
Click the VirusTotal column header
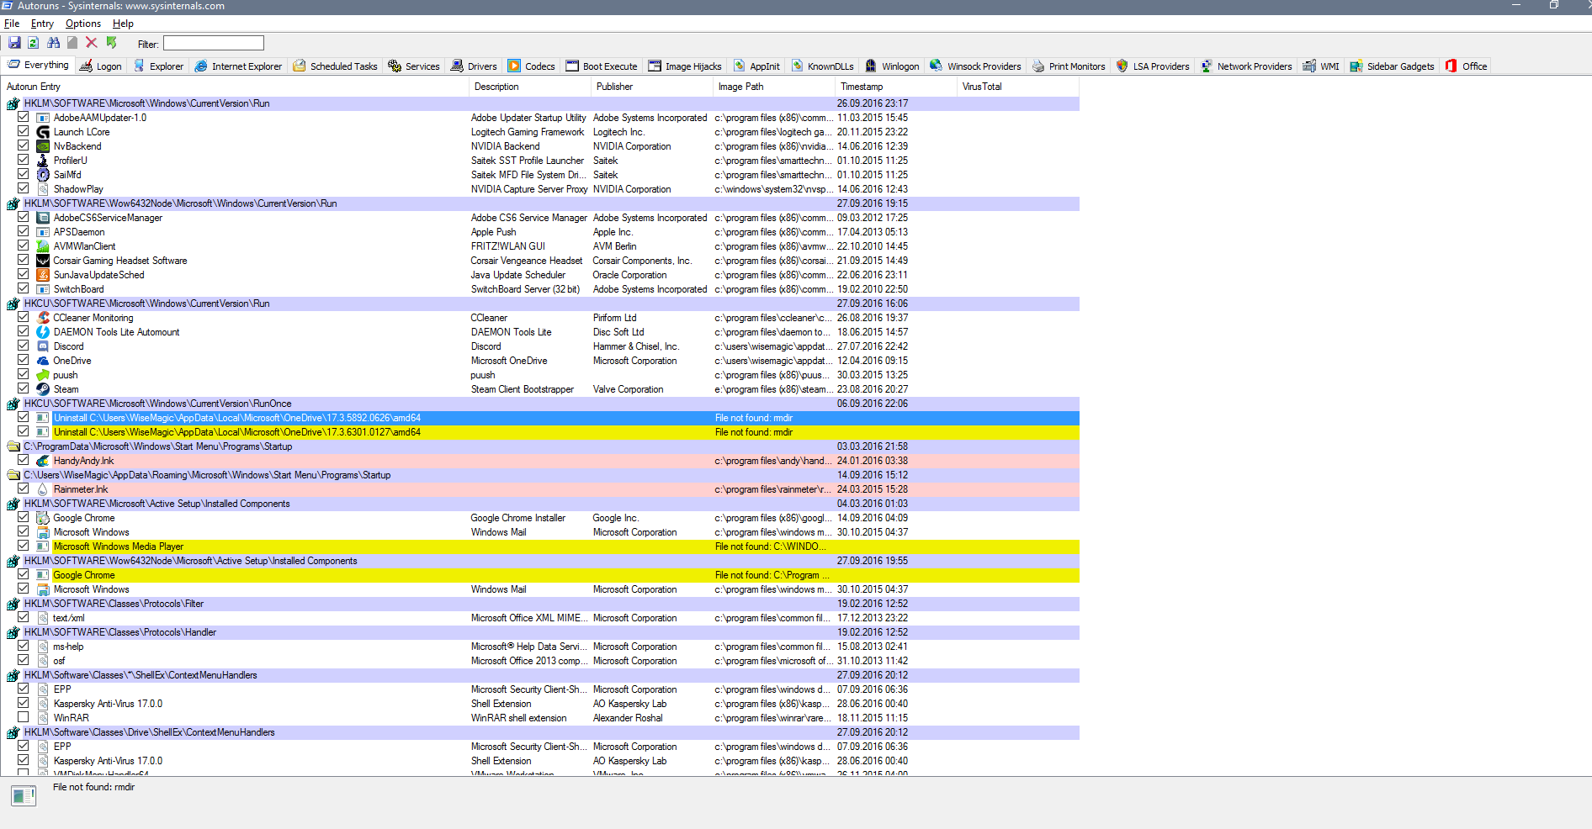(x=1018, y=87)
